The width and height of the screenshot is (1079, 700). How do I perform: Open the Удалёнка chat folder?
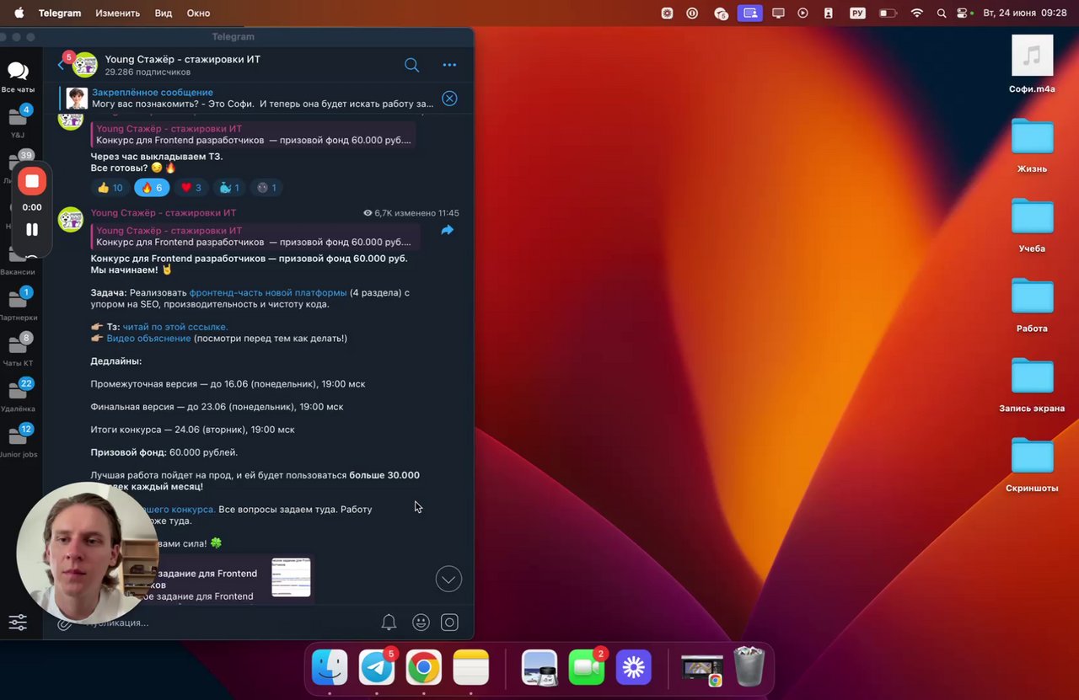tap(18, 395)
